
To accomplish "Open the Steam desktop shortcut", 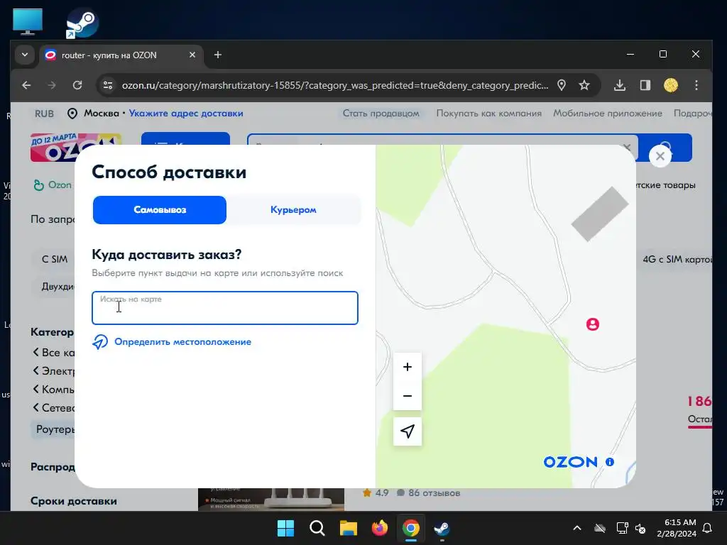I will (82, 23).
